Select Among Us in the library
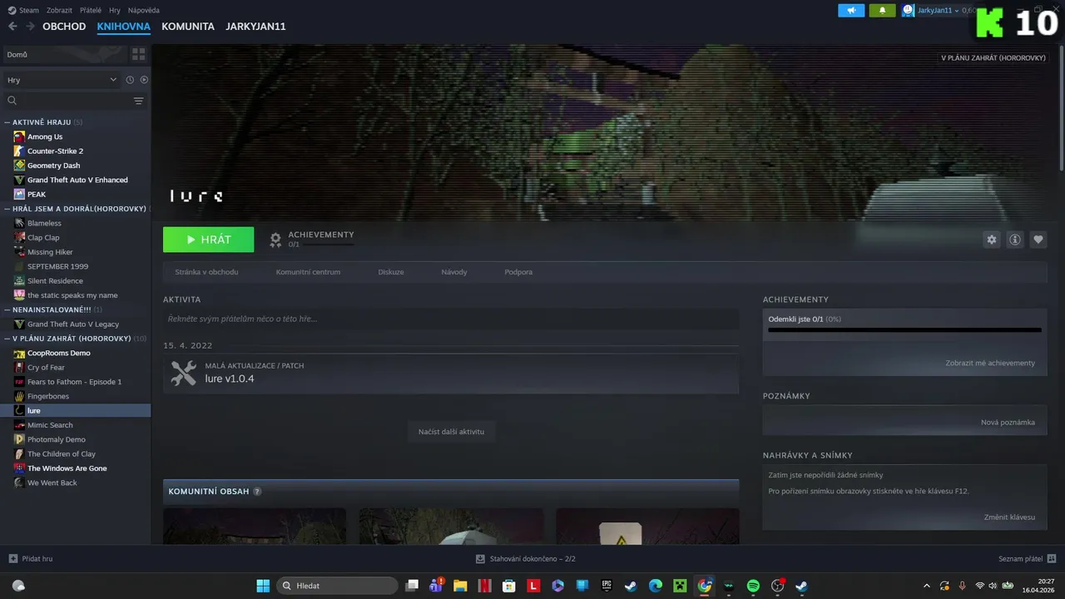The height and width of the screenshot is (599, 1065). click(x=45, y=136)
